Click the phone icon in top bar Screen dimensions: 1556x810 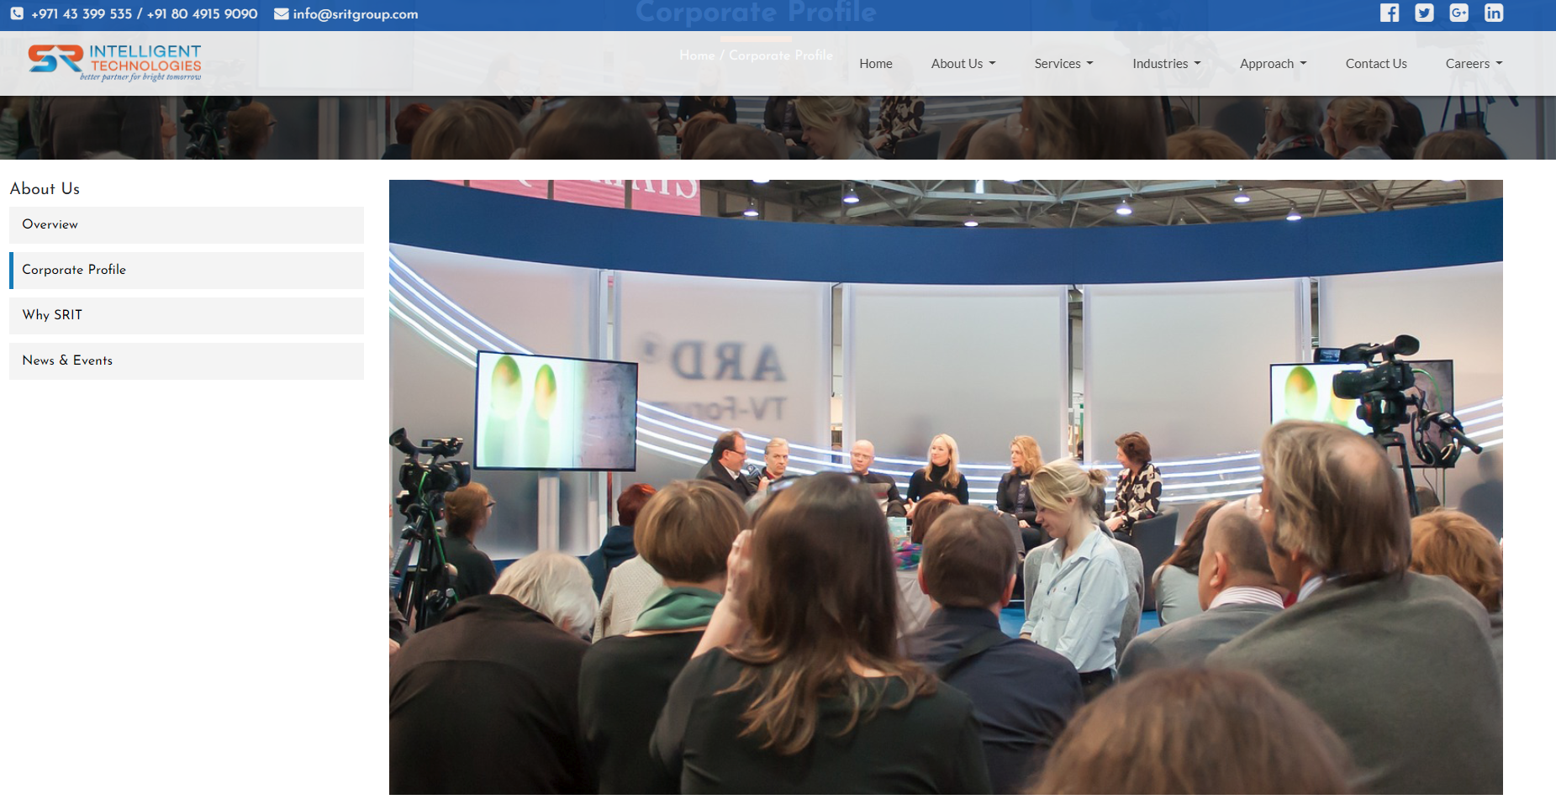click(x=17, y=13)
